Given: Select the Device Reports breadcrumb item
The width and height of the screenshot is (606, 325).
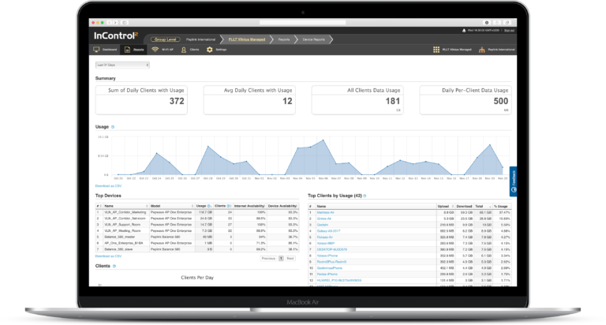Looking at the screenshot, I should [x=313, y=39].
